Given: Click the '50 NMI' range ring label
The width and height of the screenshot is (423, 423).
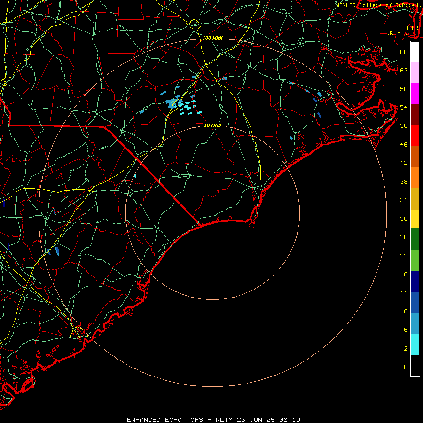Looking at the screenshot, I should tap(212, 125).
